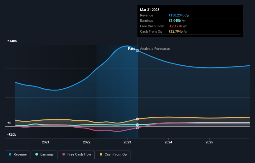Toggle the Free Cash Flow legend series
Viewport: 255px width, 163px height.
coord(77,155)
